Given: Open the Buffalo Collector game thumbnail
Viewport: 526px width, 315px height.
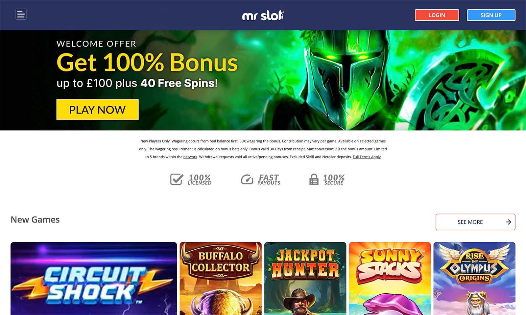Looking at the screenshot, I should (x=221, y=279).
